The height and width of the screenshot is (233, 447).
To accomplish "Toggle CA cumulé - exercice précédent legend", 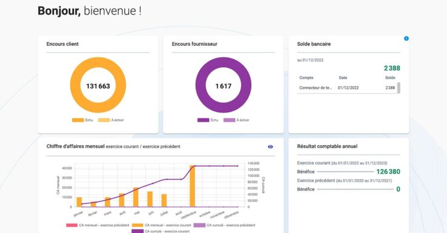I will tap(224, 225).
